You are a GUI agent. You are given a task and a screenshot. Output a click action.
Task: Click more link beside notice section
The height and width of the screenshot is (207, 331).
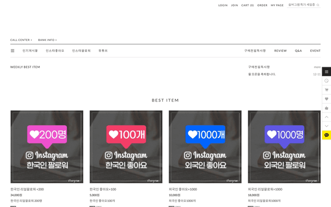317,67
